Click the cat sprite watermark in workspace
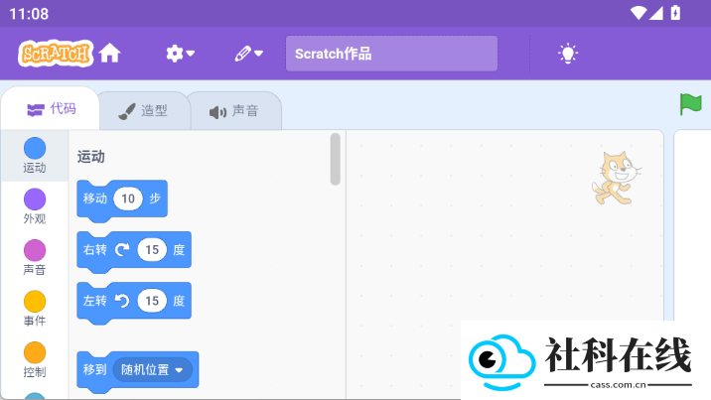The width and height of the screenshot is (711, 400). (x=617, y=178)
